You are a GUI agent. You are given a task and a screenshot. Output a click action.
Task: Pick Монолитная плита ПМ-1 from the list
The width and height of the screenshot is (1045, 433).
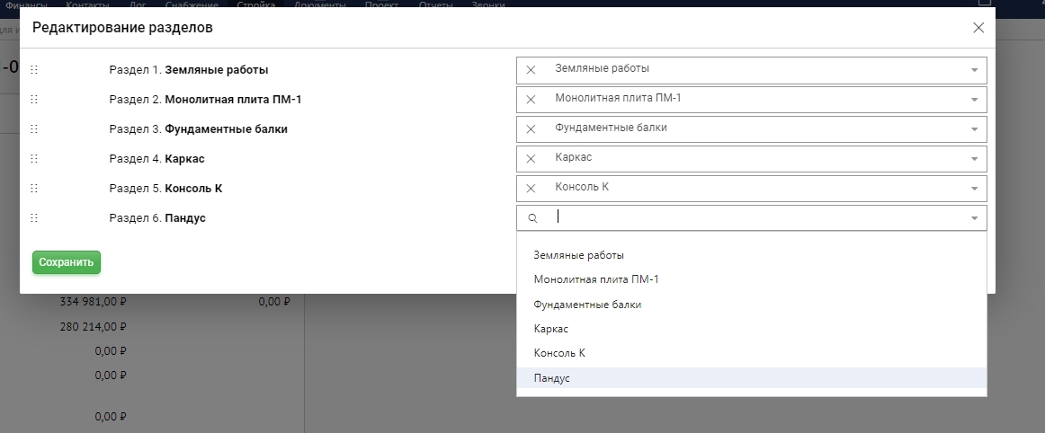[x=595, y=279]
